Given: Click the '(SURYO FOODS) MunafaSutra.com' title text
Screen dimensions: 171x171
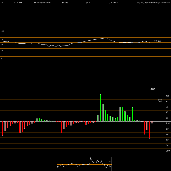Looking at the screenshot, I should click(154, 3).
